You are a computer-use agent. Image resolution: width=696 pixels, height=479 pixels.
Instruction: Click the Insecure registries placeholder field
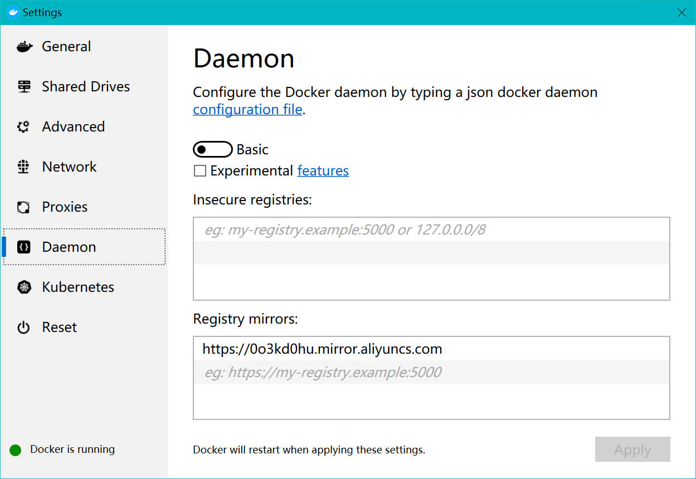[x=431, y=229]
